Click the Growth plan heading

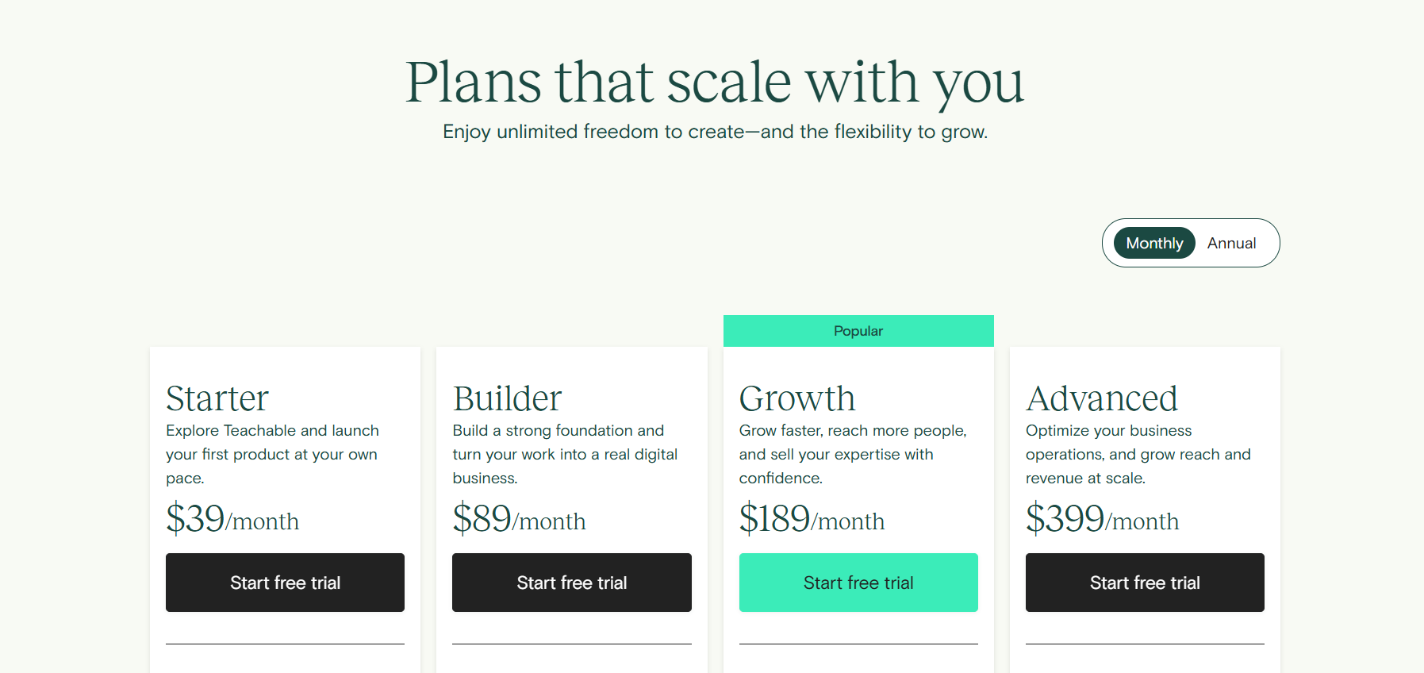coord(797,398)
